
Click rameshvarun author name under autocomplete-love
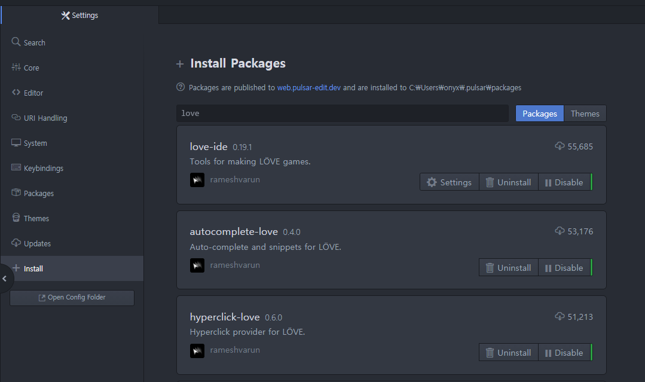coord(235,265)
